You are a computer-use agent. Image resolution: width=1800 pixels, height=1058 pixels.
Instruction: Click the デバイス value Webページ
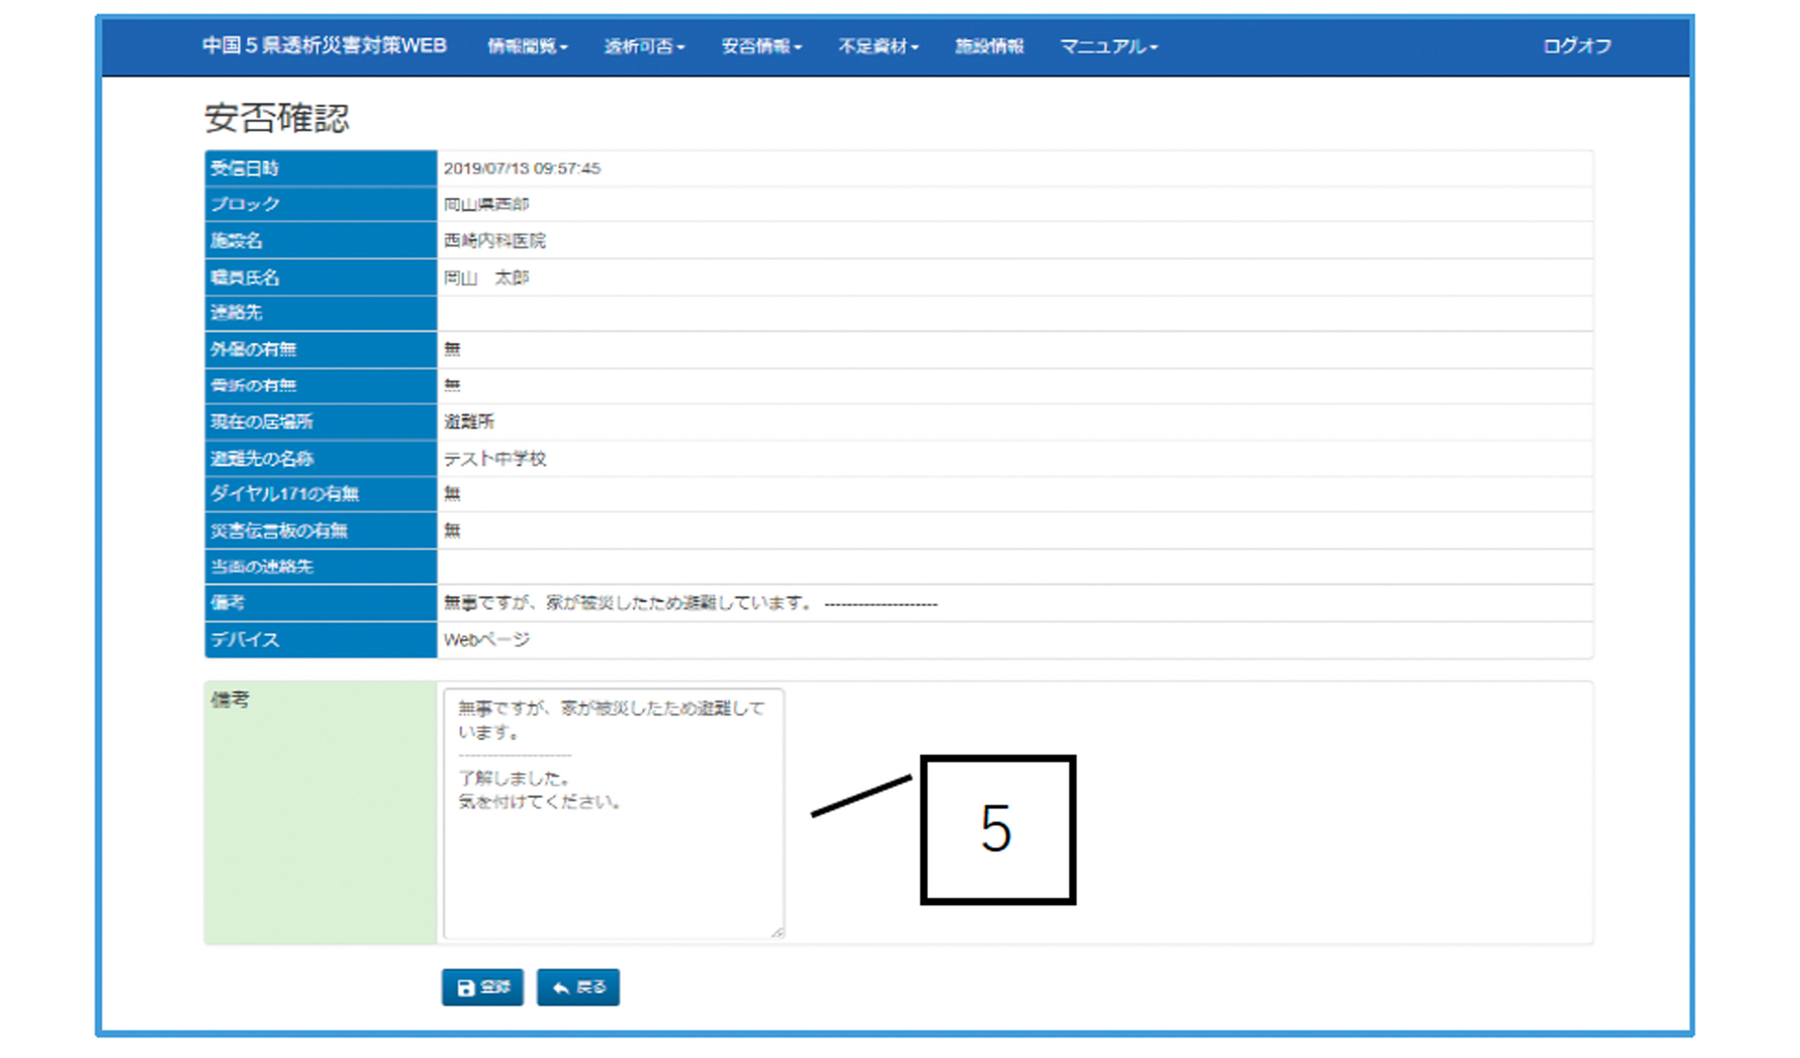point(487,640)
